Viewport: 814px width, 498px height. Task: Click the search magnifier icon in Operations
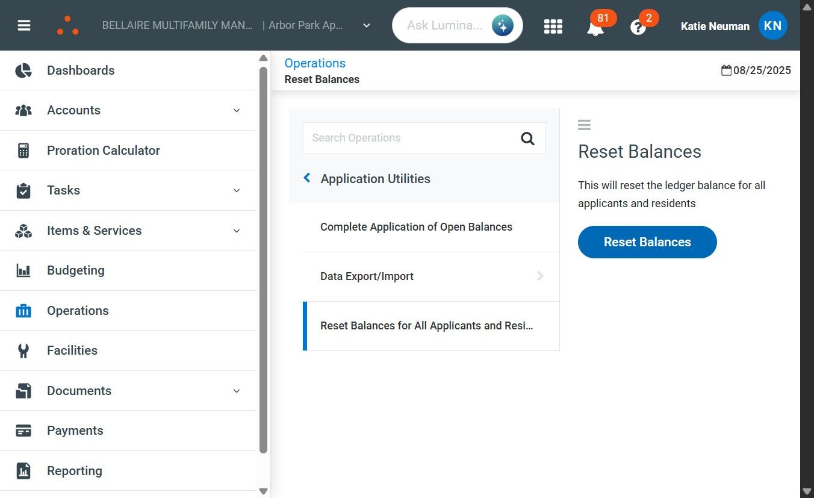click(527, 139)
